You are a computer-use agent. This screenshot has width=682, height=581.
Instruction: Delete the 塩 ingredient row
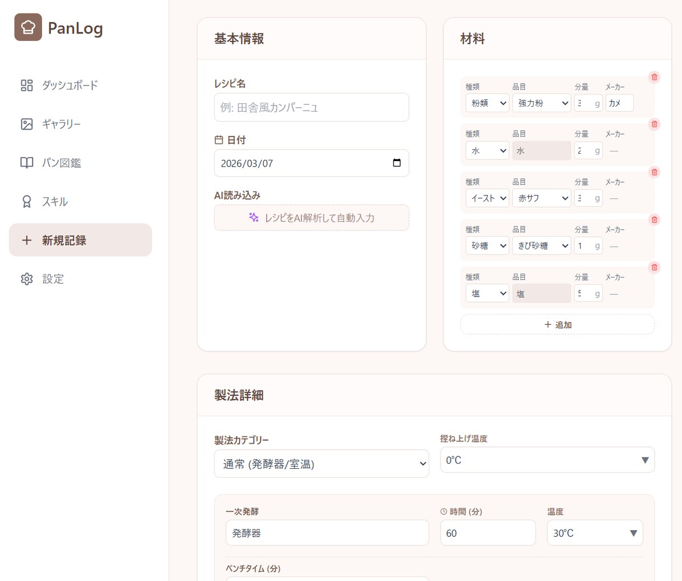[x=655, y=267]
